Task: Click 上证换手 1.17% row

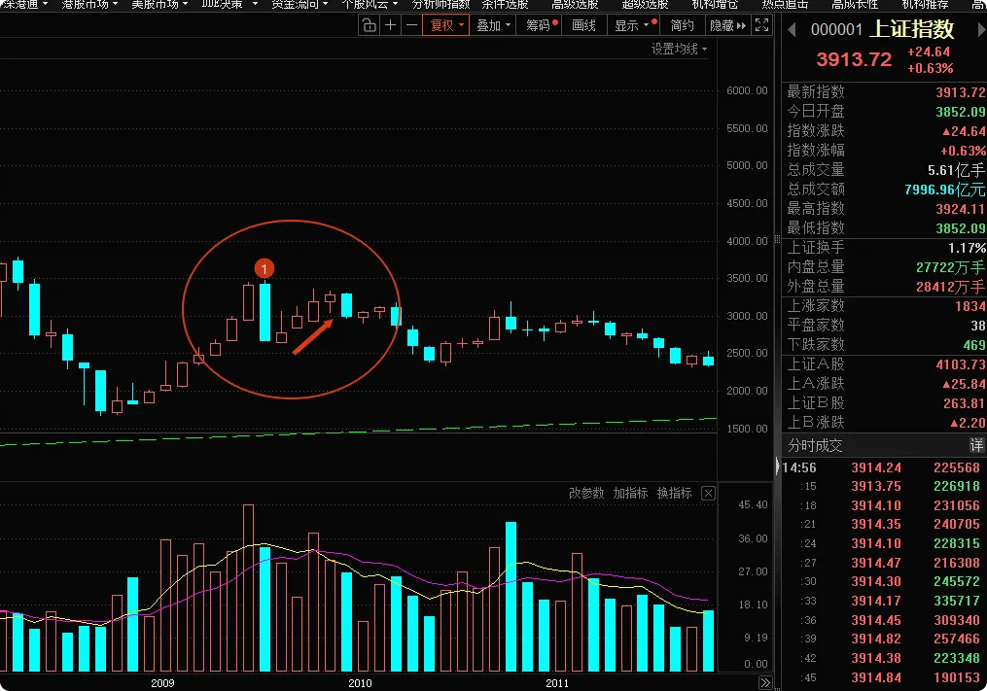Action: pos(884,248)
